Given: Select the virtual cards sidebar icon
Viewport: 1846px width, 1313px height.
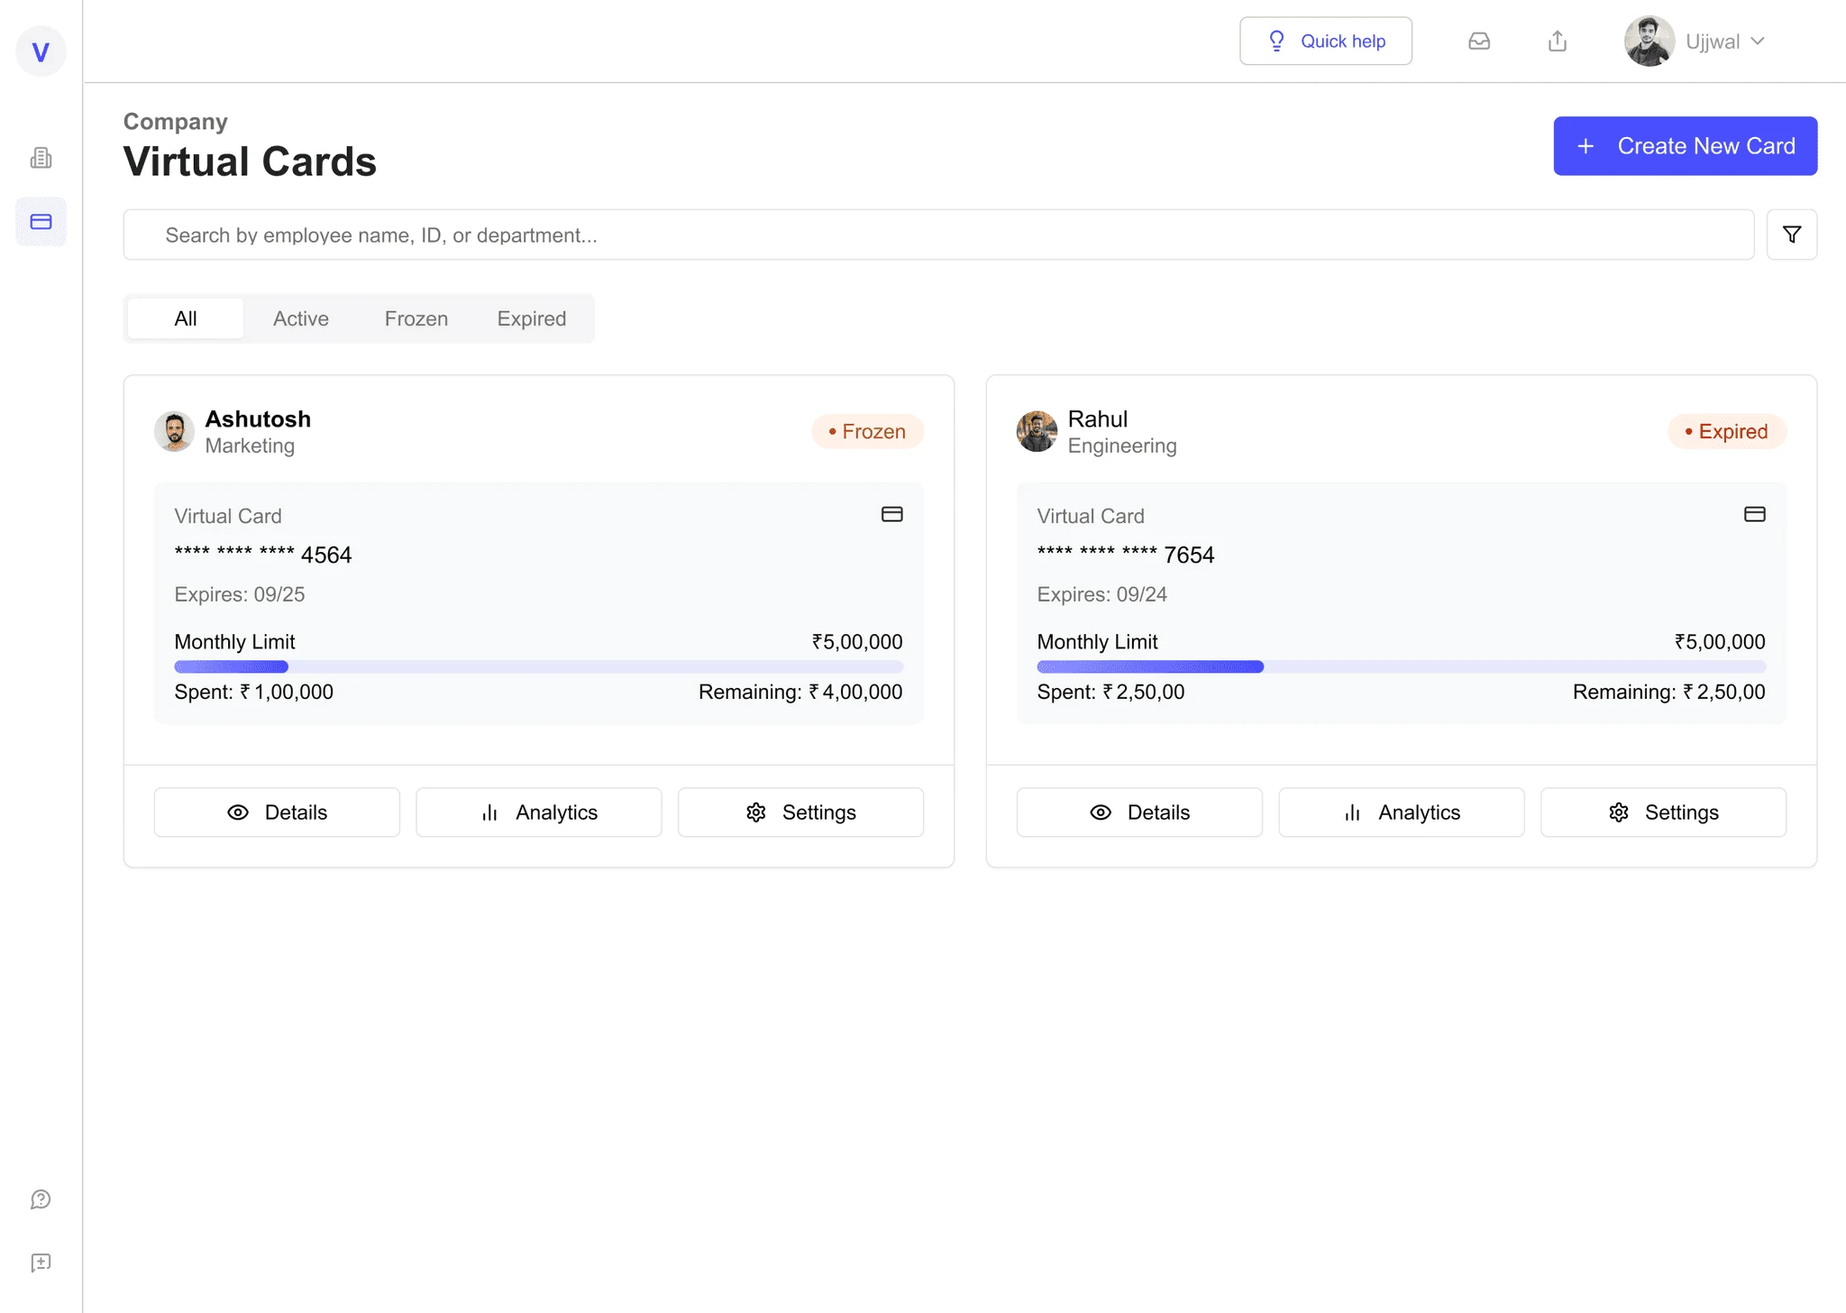Looking at the screenshot, I should [41, 222].
